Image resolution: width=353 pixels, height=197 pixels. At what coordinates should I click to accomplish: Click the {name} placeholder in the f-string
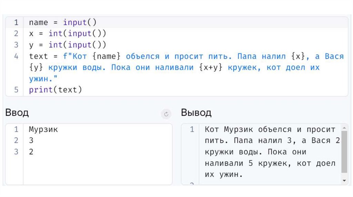pyautogui.click(x=107, y=56)
